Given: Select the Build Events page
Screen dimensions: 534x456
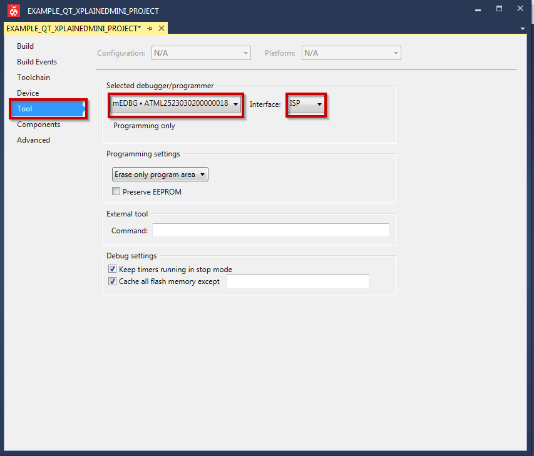Looking at the screenshot, I should click(37, 62).
